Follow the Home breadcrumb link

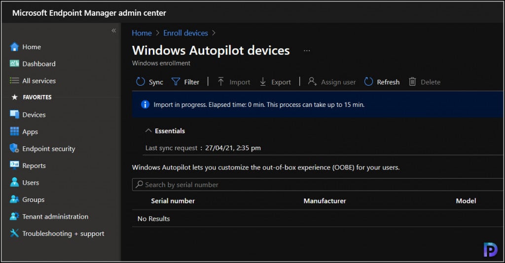coord(142,33)
